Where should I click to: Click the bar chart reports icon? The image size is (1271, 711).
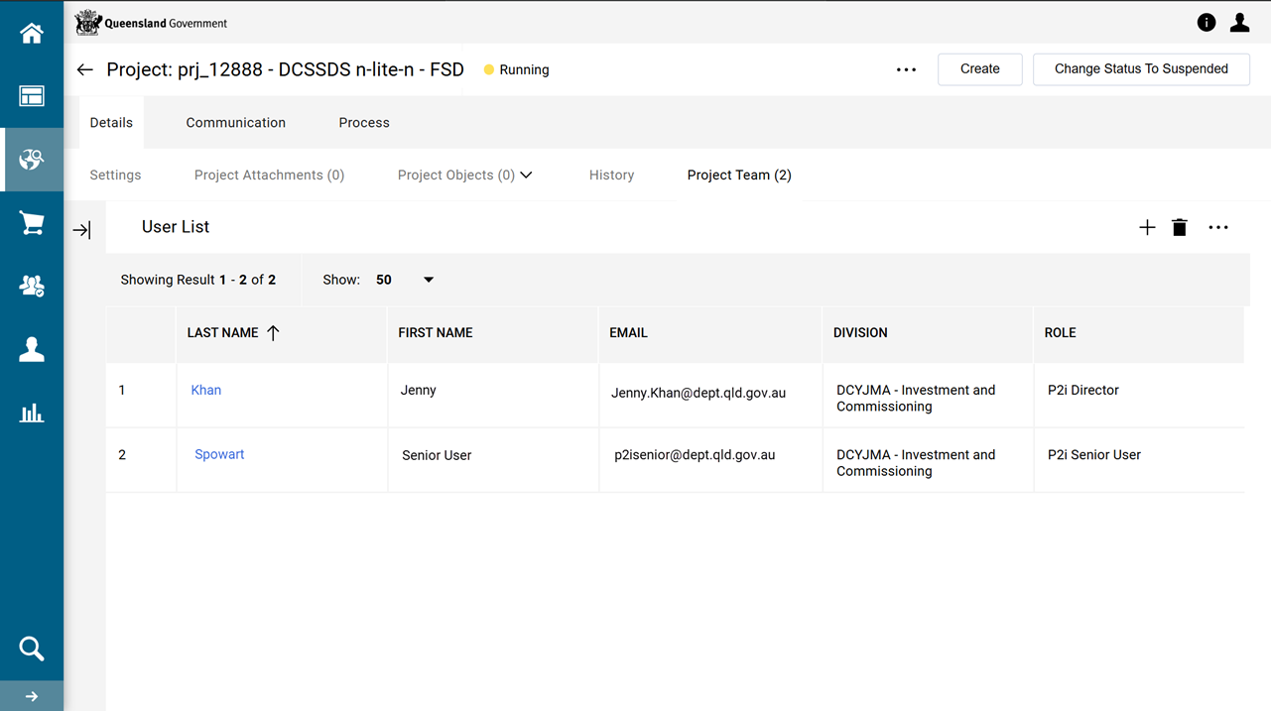(32, 413)
